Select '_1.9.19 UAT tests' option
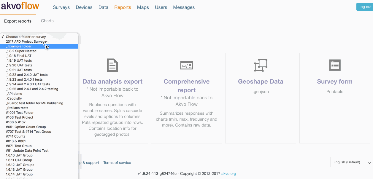This screenshot has height=179, width=373. click(39, 60)
